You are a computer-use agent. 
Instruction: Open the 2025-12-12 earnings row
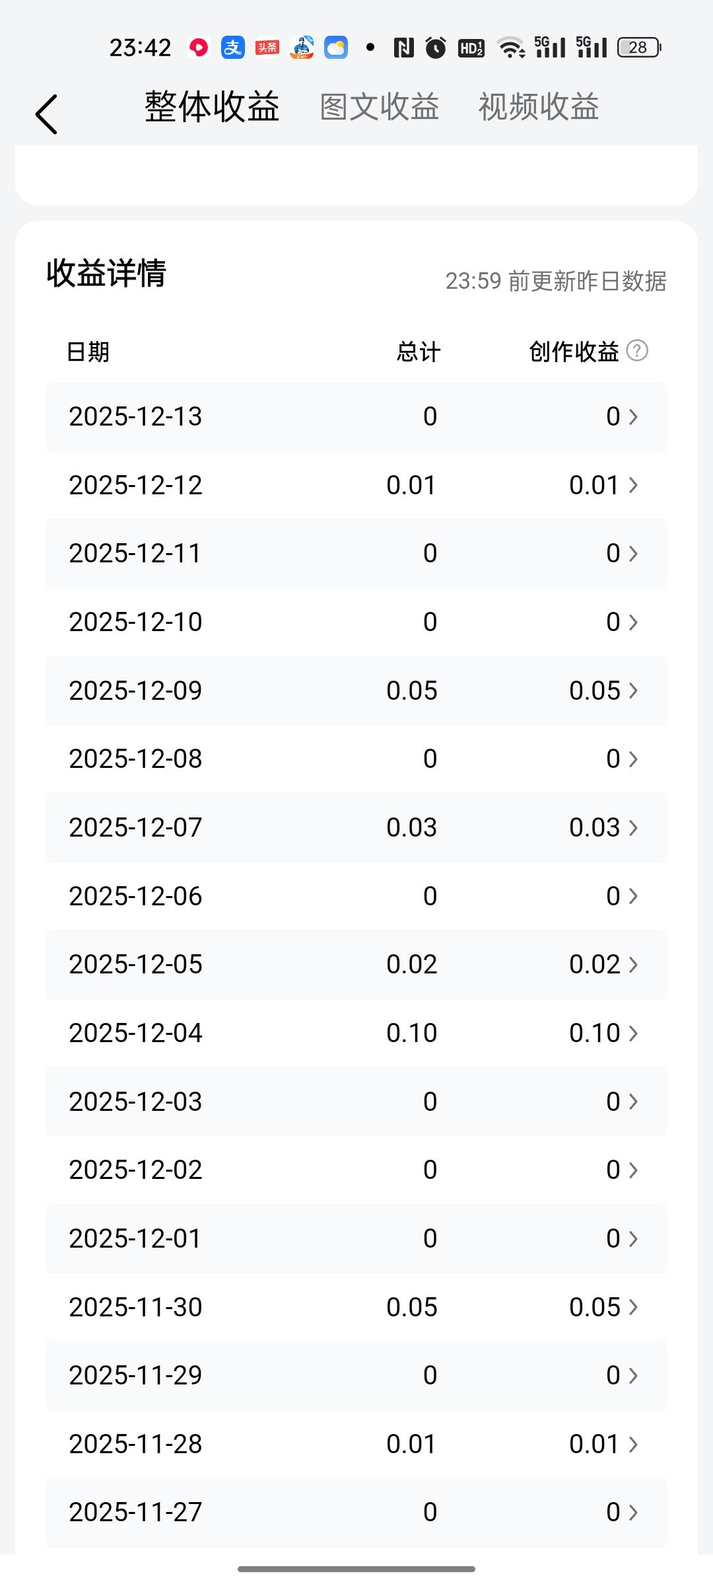pos(356,485)
